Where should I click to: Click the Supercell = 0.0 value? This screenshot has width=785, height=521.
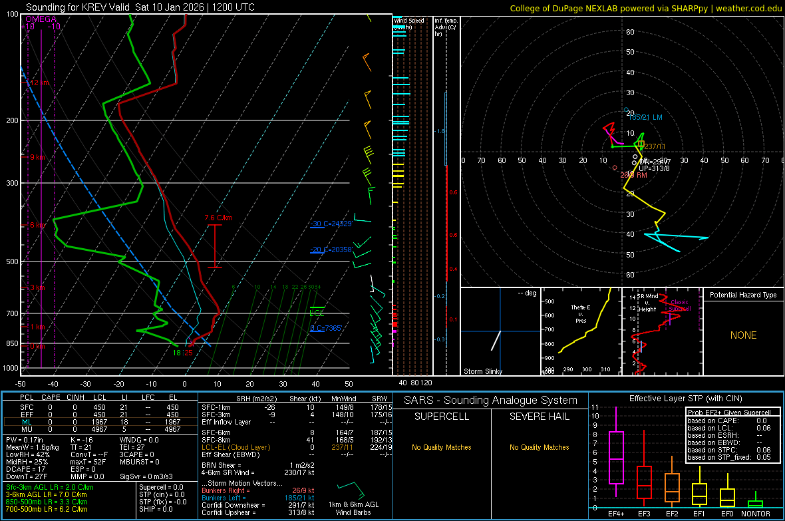[x=161, y=487]
